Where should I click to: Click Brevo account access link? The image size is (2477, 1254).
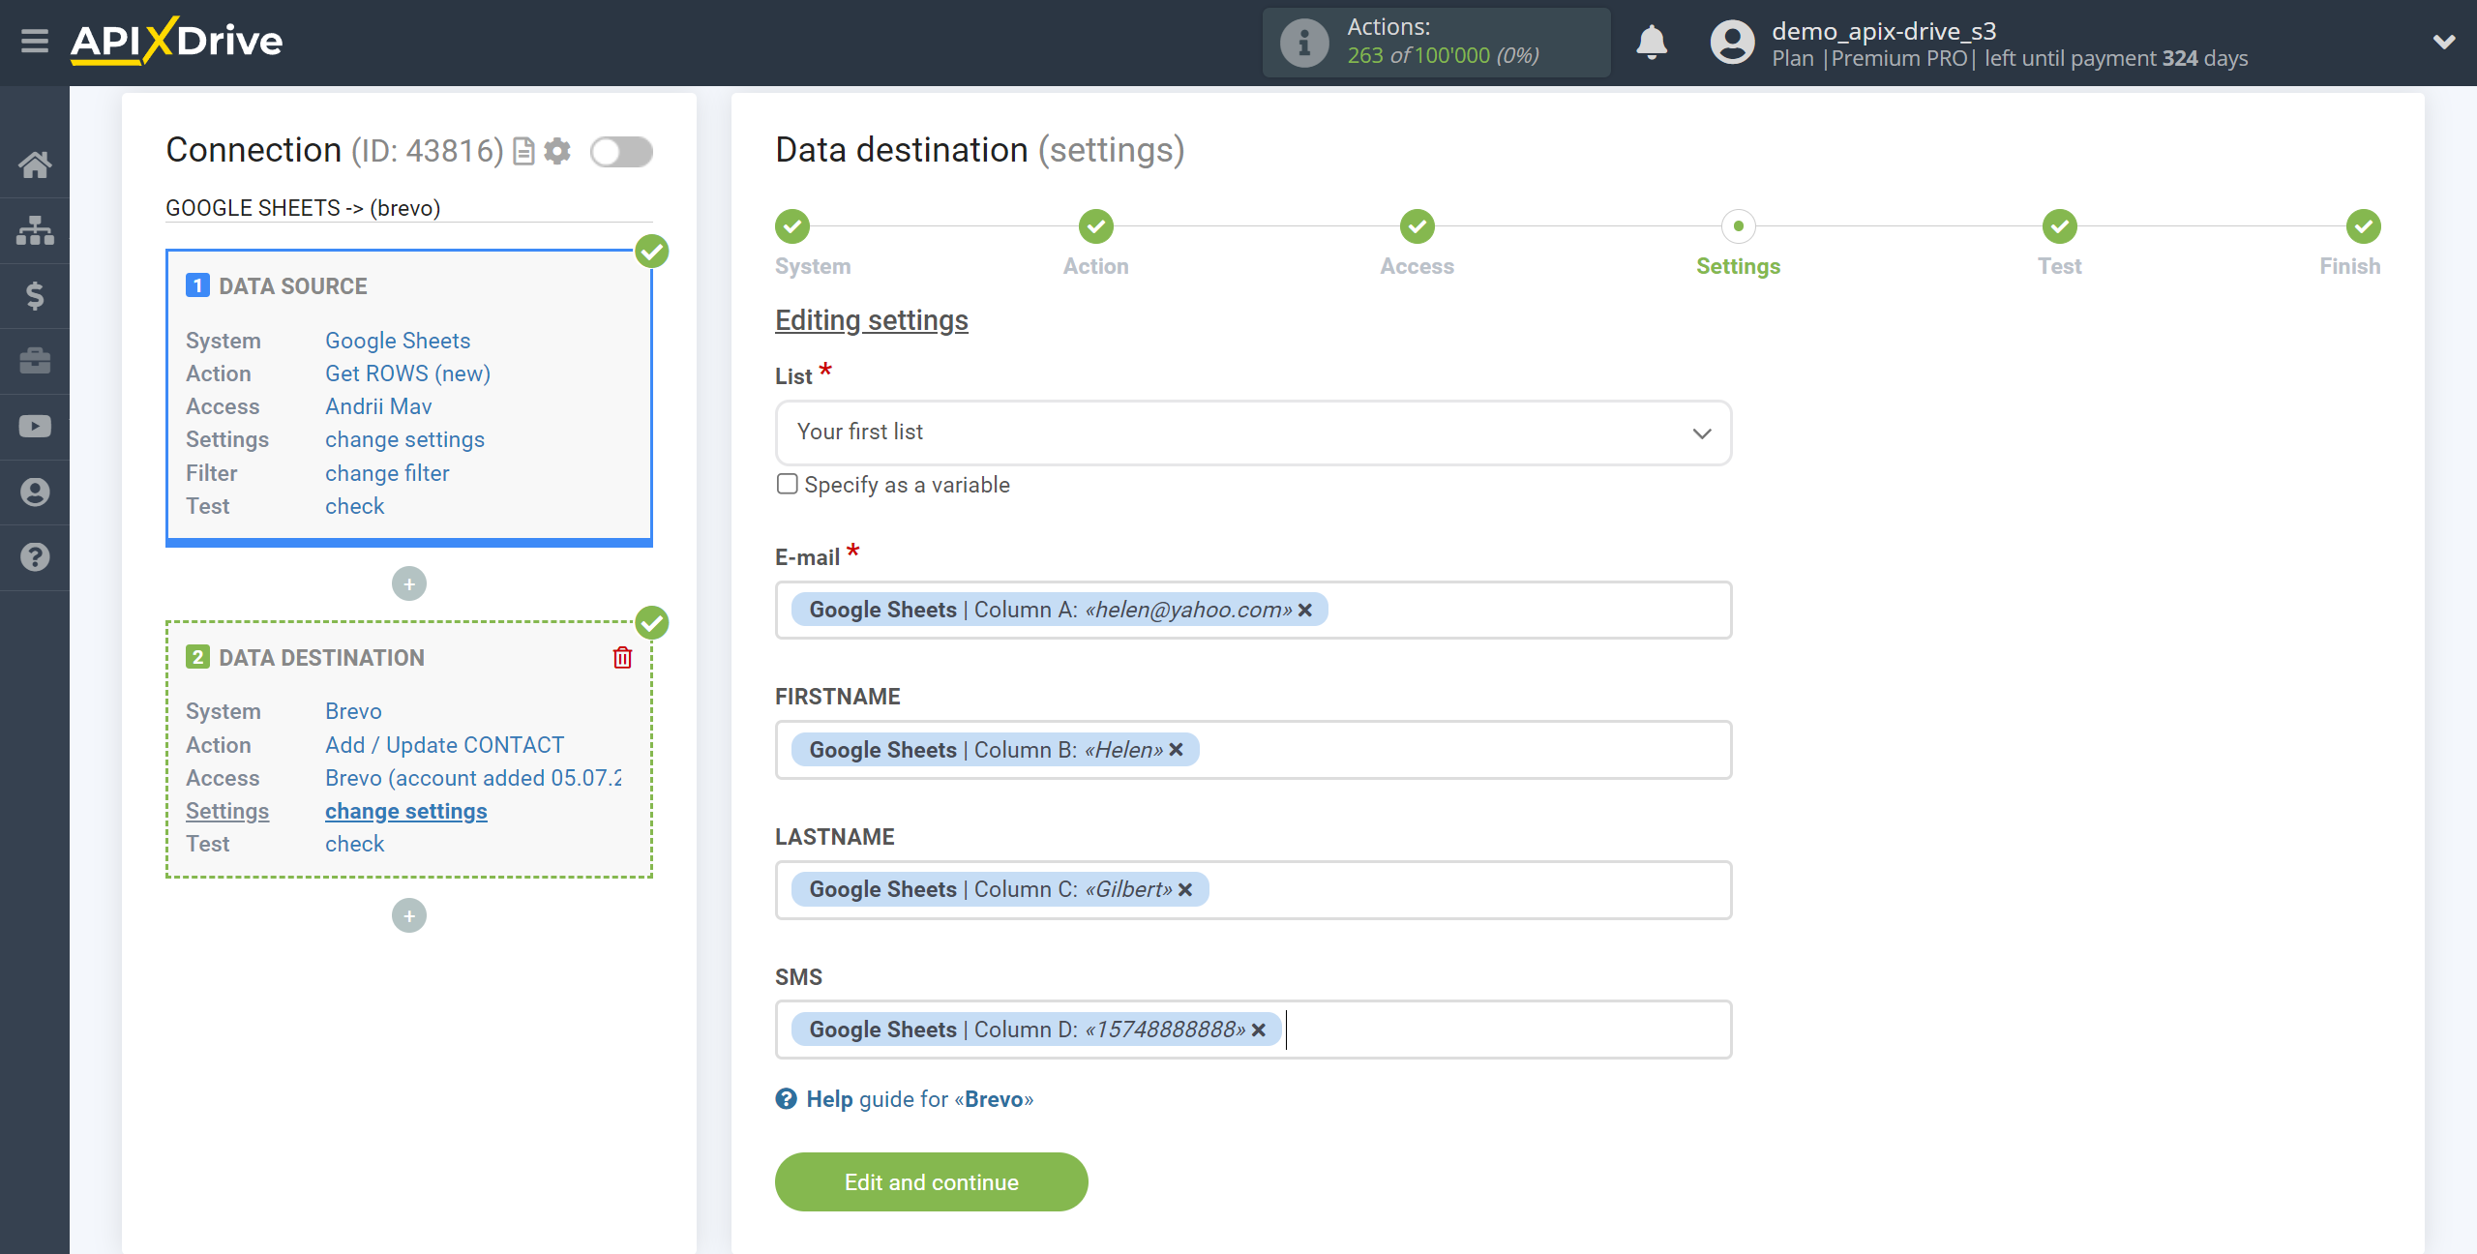(473, 778)
